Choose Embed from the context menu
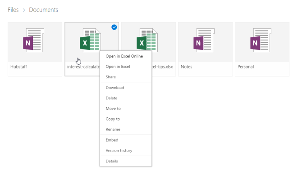 tap(111, 140)
